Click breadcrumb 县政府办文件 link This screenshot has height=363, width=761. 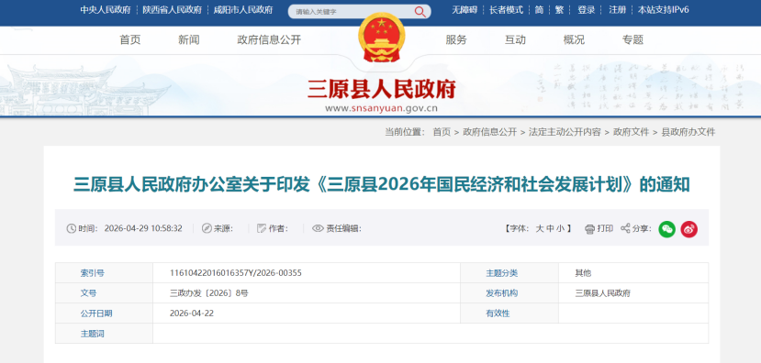688,132
